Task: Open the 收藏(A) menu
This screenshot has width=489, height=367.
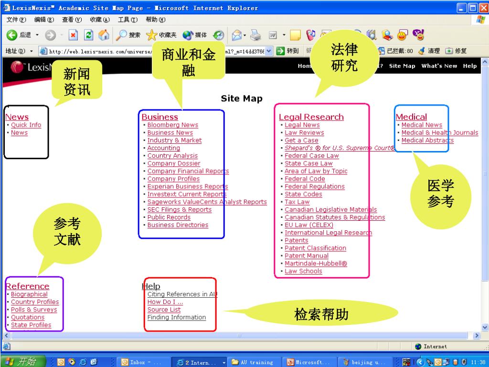Action: coord(100,20)
